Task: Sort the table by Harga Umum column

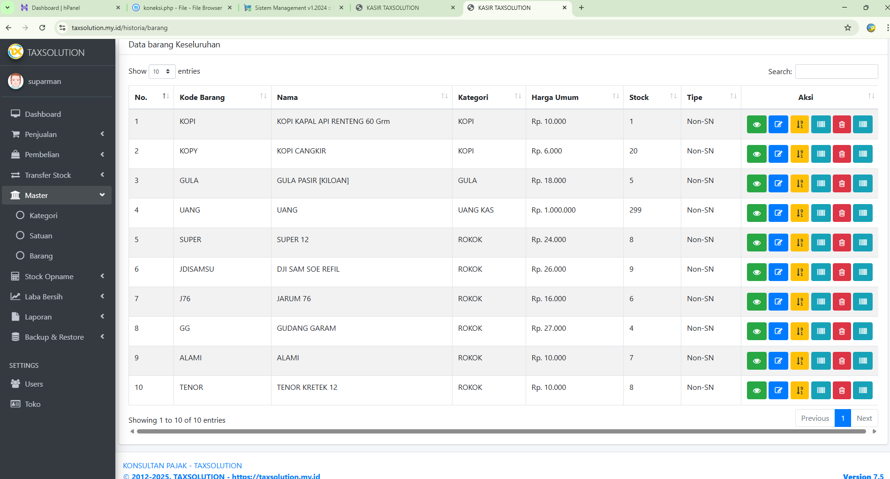Action: (574, 97)
